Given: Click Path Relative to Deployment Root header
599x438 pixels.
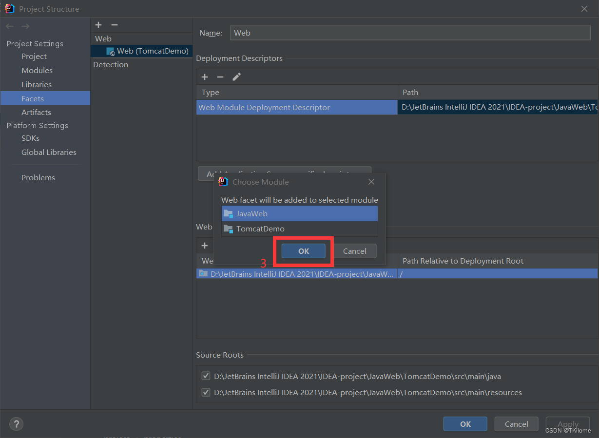Looking at the screenshot, I should pos(498,261).
